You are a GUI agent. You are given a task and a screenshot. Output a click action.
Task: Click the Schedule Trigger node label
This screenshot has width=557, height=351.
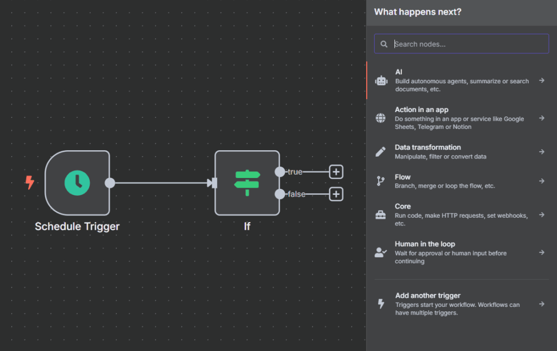click(x=77, y=226)
